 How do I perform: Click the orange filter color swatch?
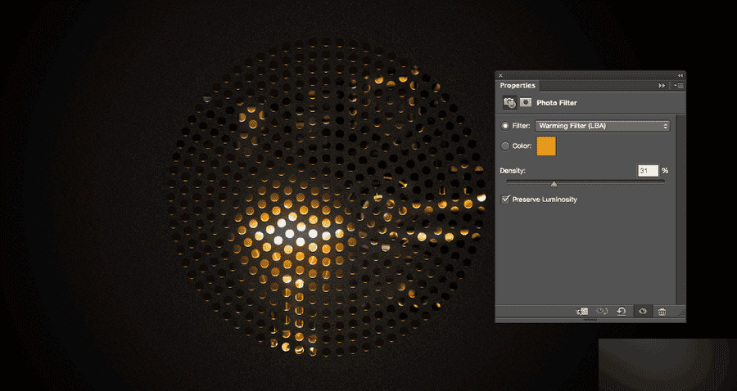546,146
